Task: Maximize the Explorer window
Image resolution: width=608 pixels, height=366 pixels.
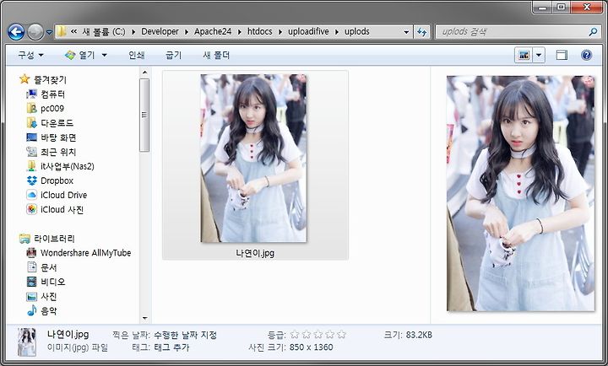Action: pyautogui.click(x=561, y=7)
